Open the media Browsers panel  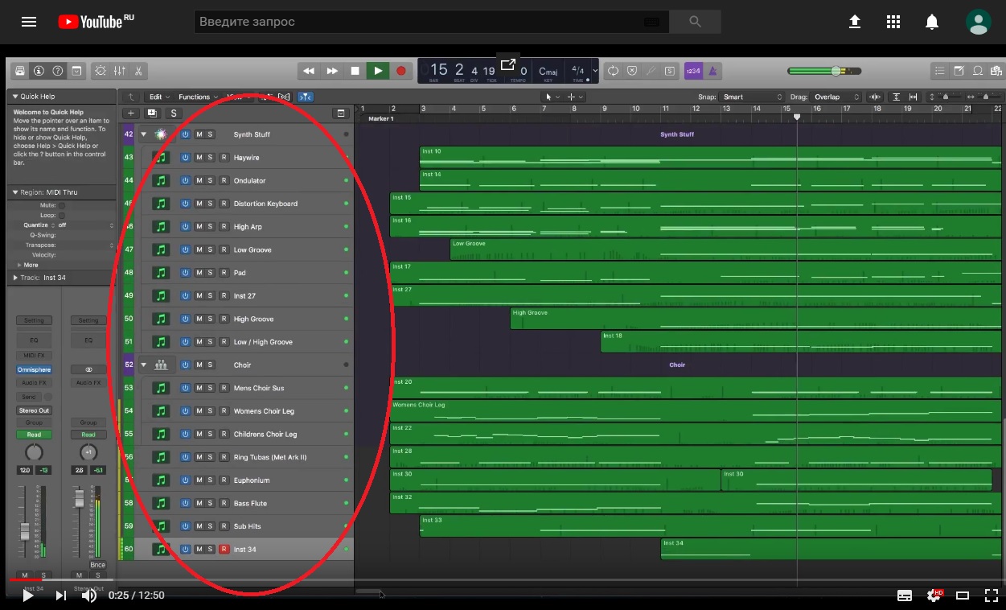(996, 71)
